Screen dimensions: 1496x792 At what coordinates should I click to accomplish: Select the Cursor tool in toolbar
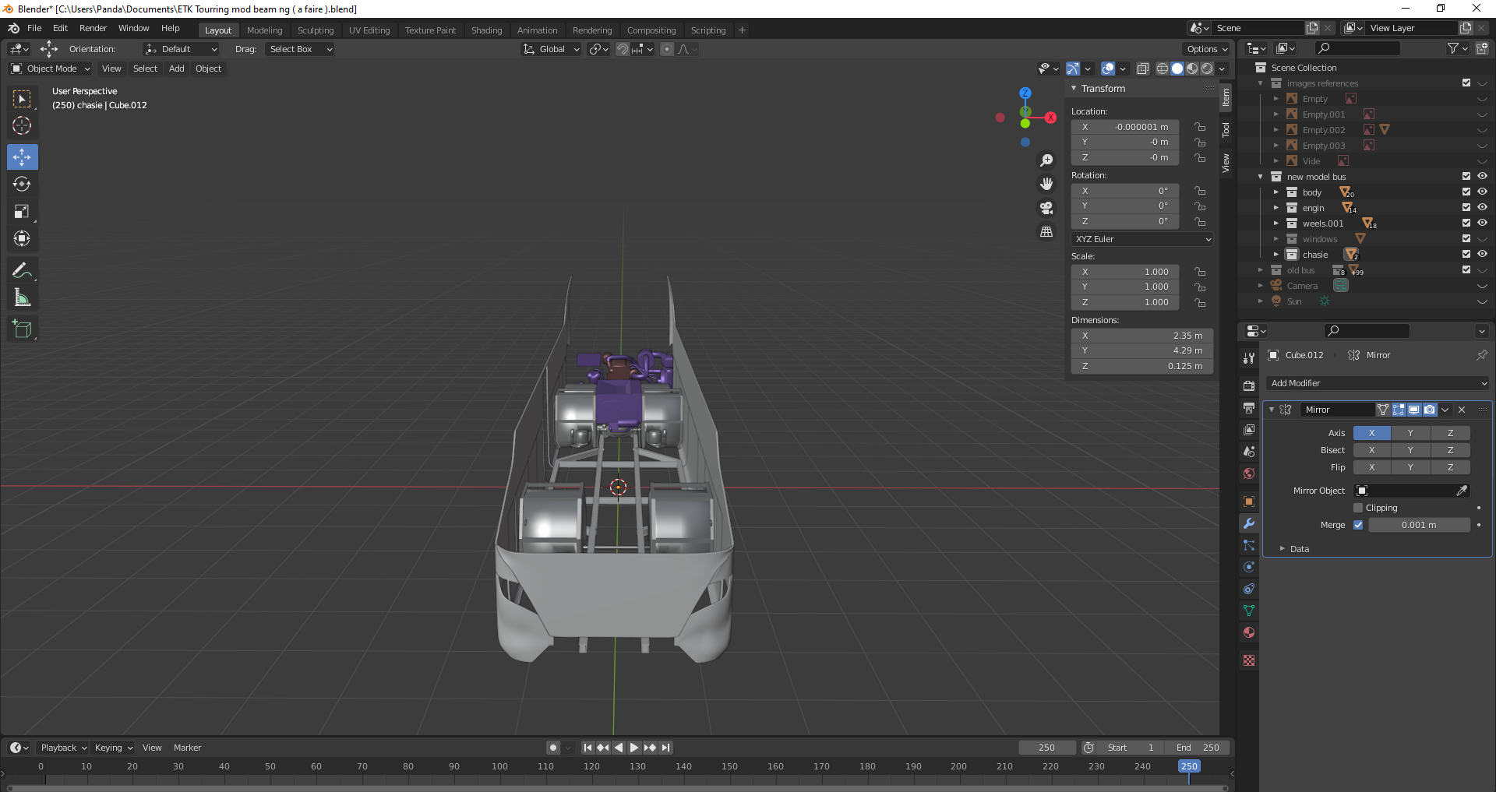22,126
